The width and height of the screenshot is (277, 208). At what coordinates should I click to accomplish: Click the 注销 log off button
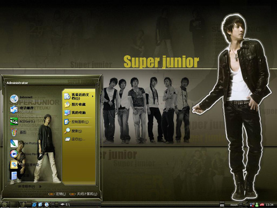[57, 194]
